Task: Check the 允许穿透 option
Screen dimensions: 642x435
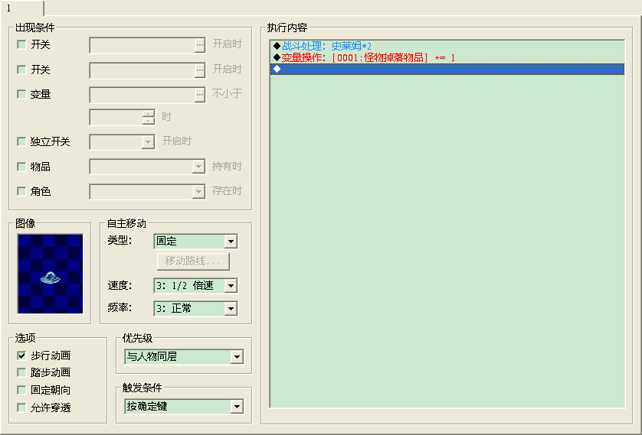Action: point(21,407)
